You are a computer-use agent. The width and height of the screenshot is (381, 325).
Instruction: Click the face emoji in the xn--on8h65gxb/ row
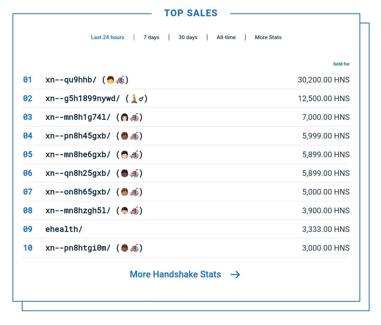(x=124, y=192)
